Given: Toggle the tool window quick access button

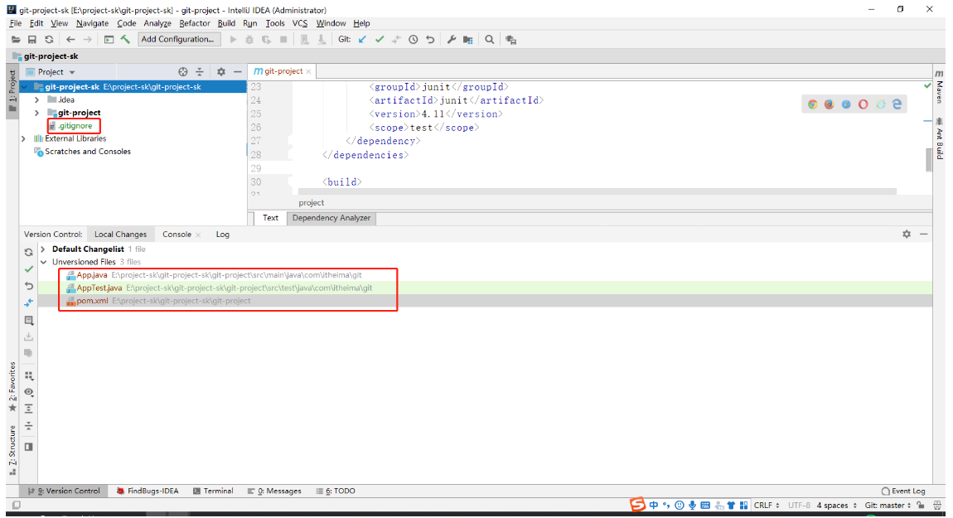Looking at the screenshot, I should click(17, 506).
